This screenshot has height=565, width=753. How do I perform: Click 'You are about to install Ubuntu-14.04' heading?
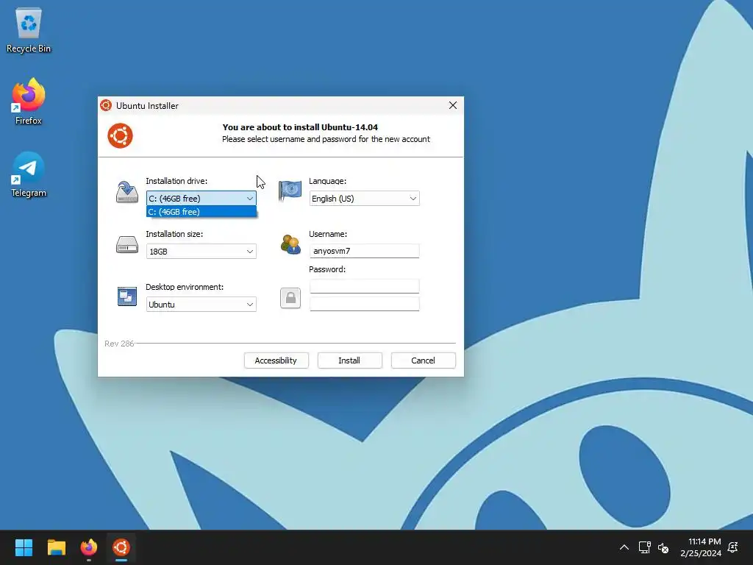[x=300, y=127]
